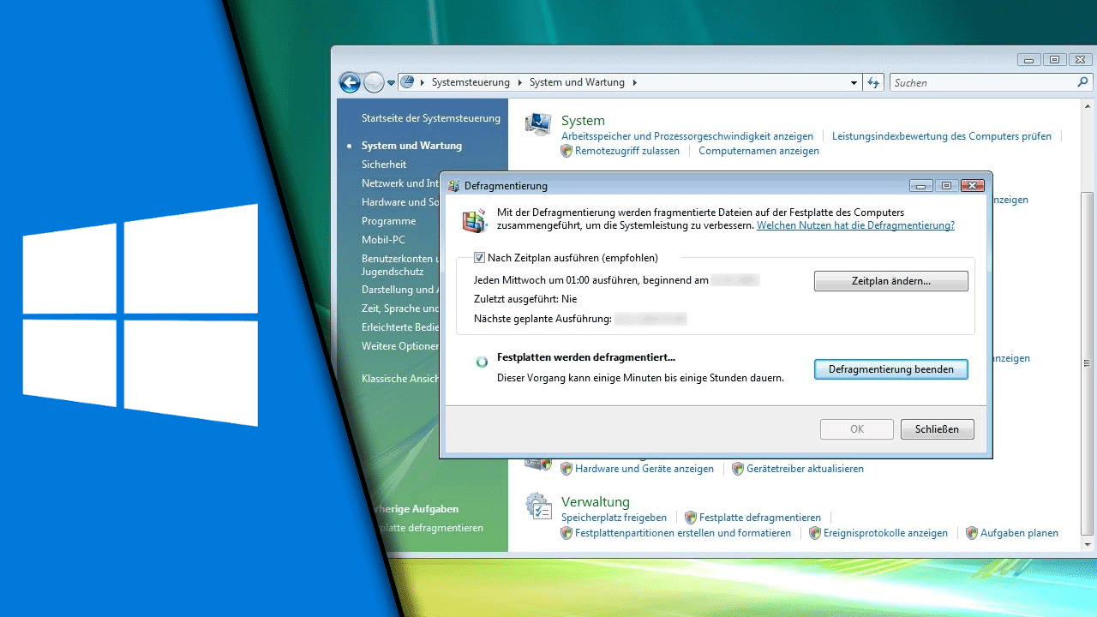The height and width of the screenshot is (617, 1097).
Task: Click shield icon beside Gerätetreiber aktualisieren
Action: point(738,469)
